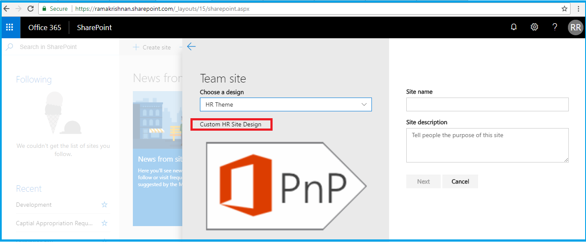Bookmark this page with the star icon
Viewport: 586px width, 242px height.
[565, 9]
